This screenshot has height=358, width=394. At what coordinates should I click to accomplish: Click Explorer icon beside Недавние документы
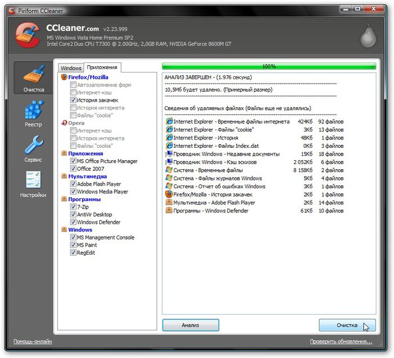(169, 154)
